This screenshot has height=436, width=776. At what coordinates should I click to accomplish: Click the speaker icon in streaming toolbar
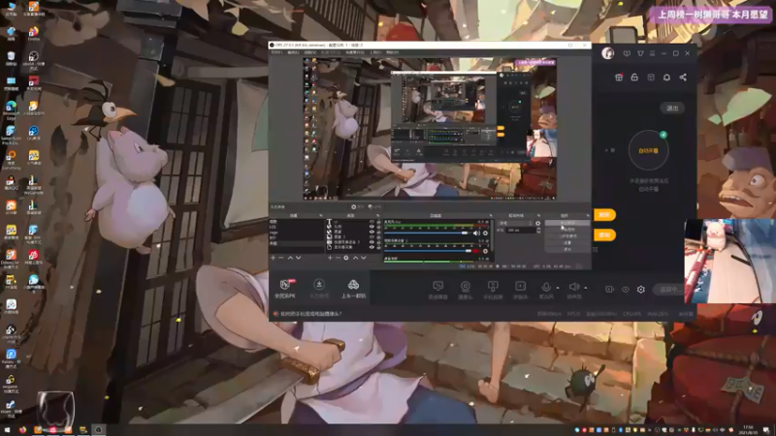(x=573, y=286)
